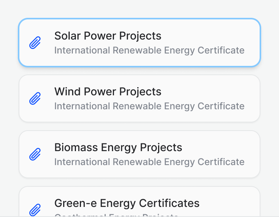Click the attachment icon for Biomass Energy Projects
The height and width of the screenshot is (217, 279).
(x=35, y=154)
